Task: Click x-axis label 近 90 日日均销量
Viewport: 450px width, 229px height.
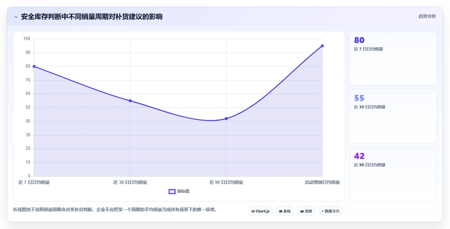Action: [x=226, y=182]
